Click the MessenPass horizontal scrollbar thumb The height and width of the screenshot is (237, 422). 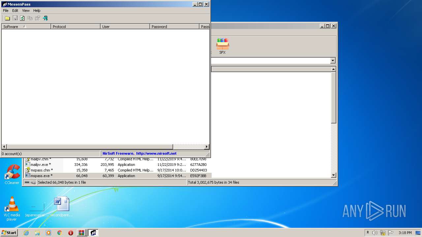[x=90, y=147]
